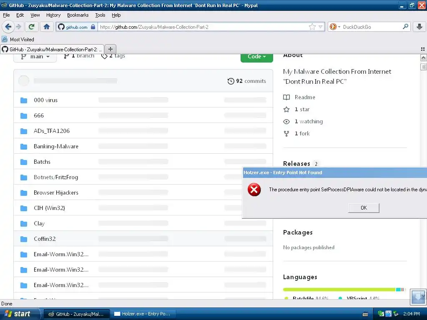This screenshot has width=427, height=320.
Task: Click in the address bar URL field
Action: 203,27
